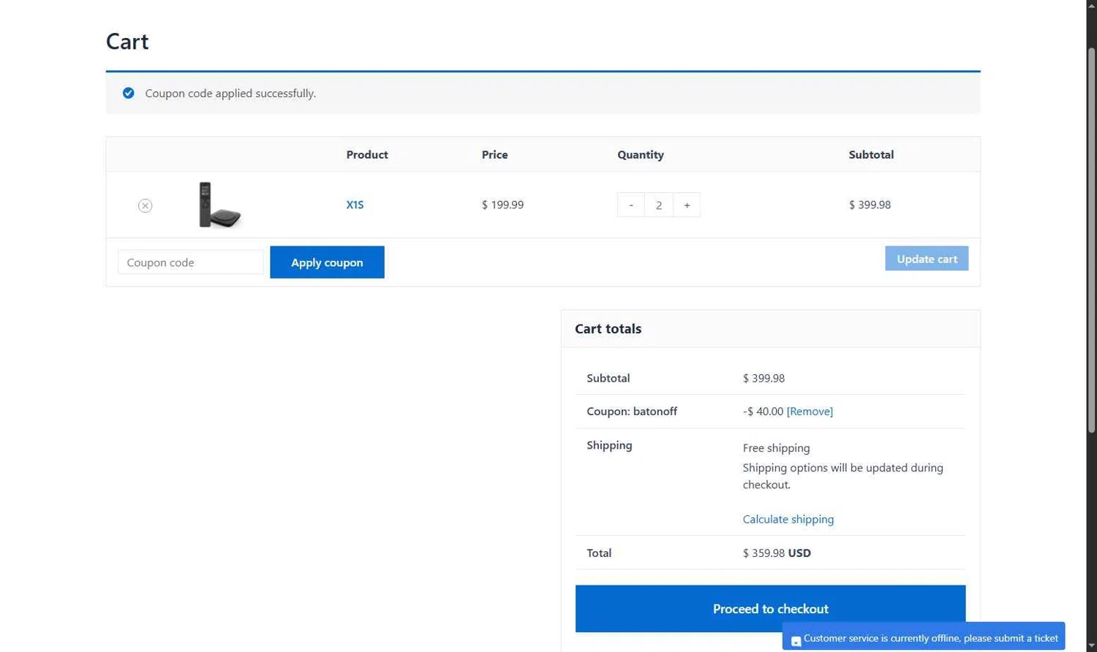Select the total '$ 359.98 USD'
This screenshot has width=1097, height=652.
click(x=777, y=553)
